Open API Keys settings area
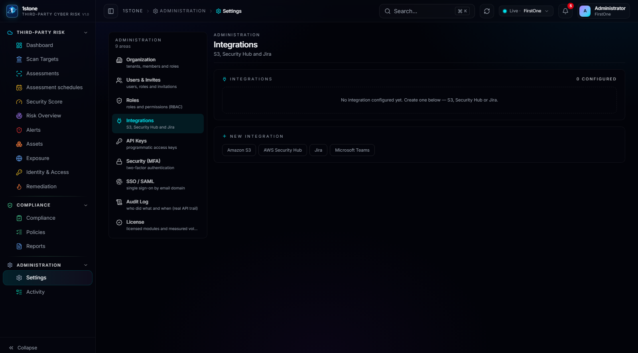Screen dimensions: 638x353 pyautogui.click(x=158, y=144)
